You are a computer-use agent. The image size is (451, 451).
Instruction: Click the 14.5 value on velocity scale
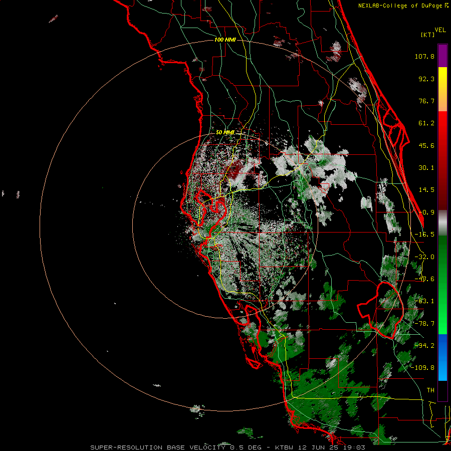click(426, 190)
